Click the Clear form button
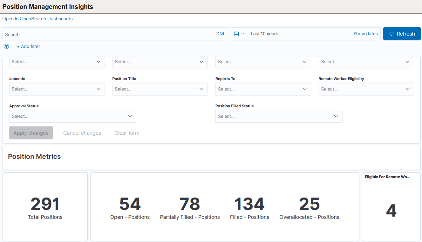Screen dimensions: 422x242 click(x=127, y=133)
